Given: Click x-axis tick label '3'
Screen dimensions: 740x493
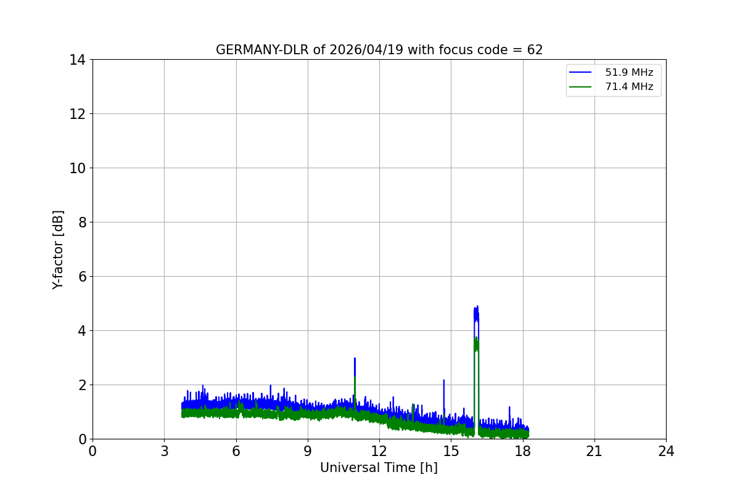Looking at the screenshot, I should point(164,451).
